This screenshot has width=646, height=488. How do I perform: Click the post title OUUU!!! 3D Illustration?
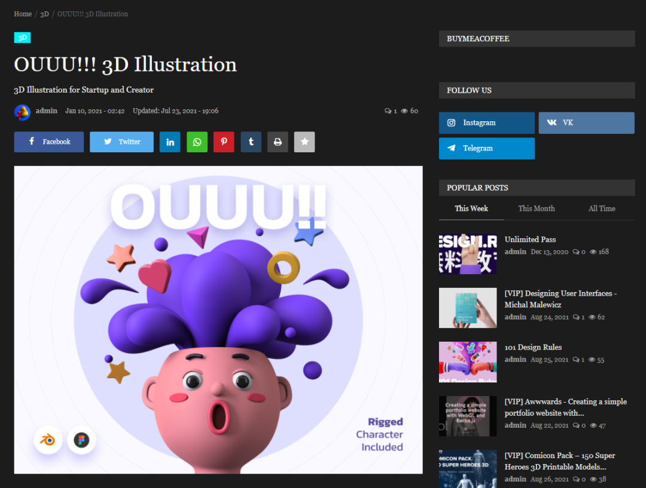click(125, 65)
